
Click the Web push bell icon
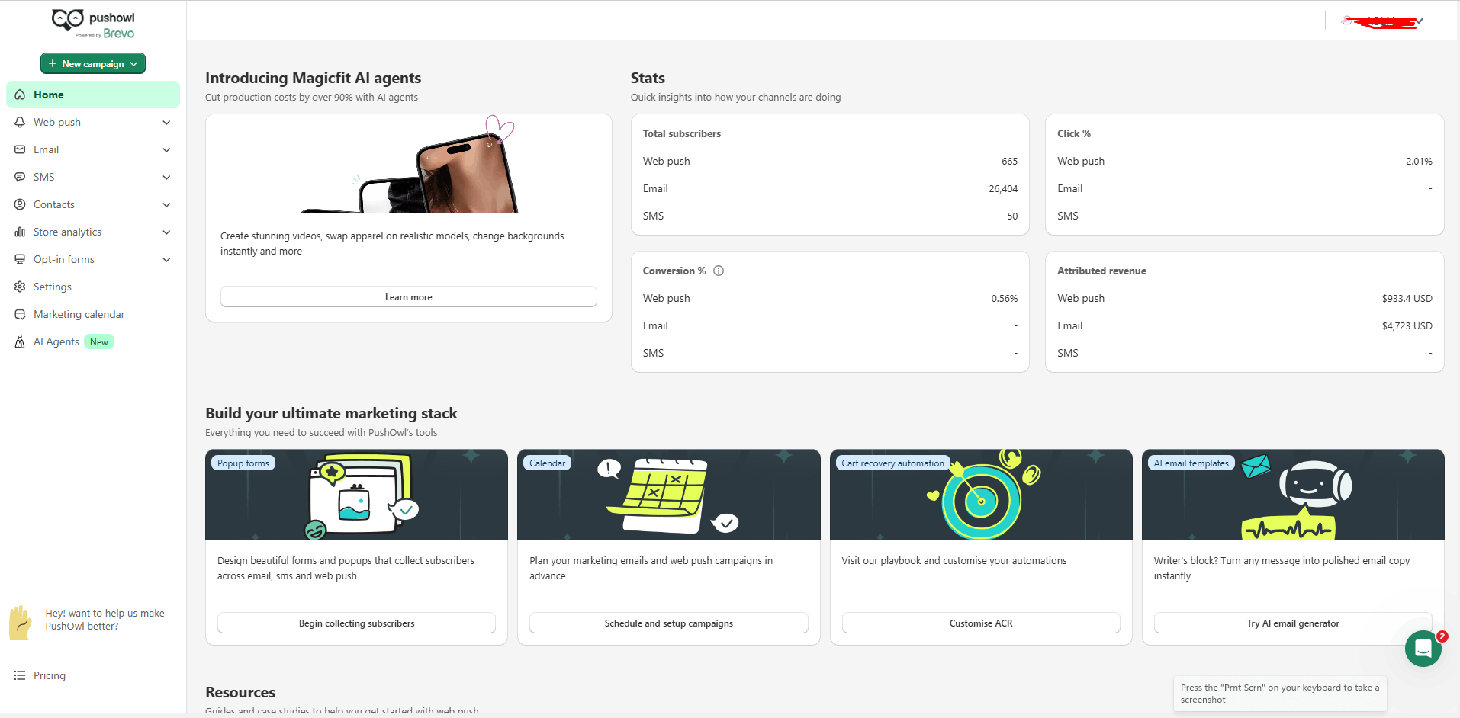coord(20,122)
